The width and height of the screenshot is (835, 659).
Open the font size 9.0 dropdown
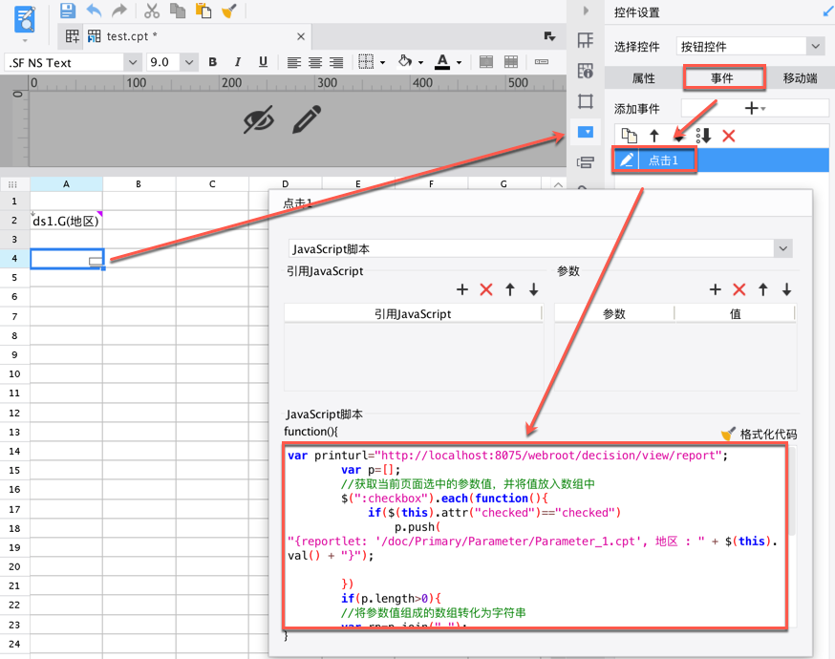(x=188, y=62)
